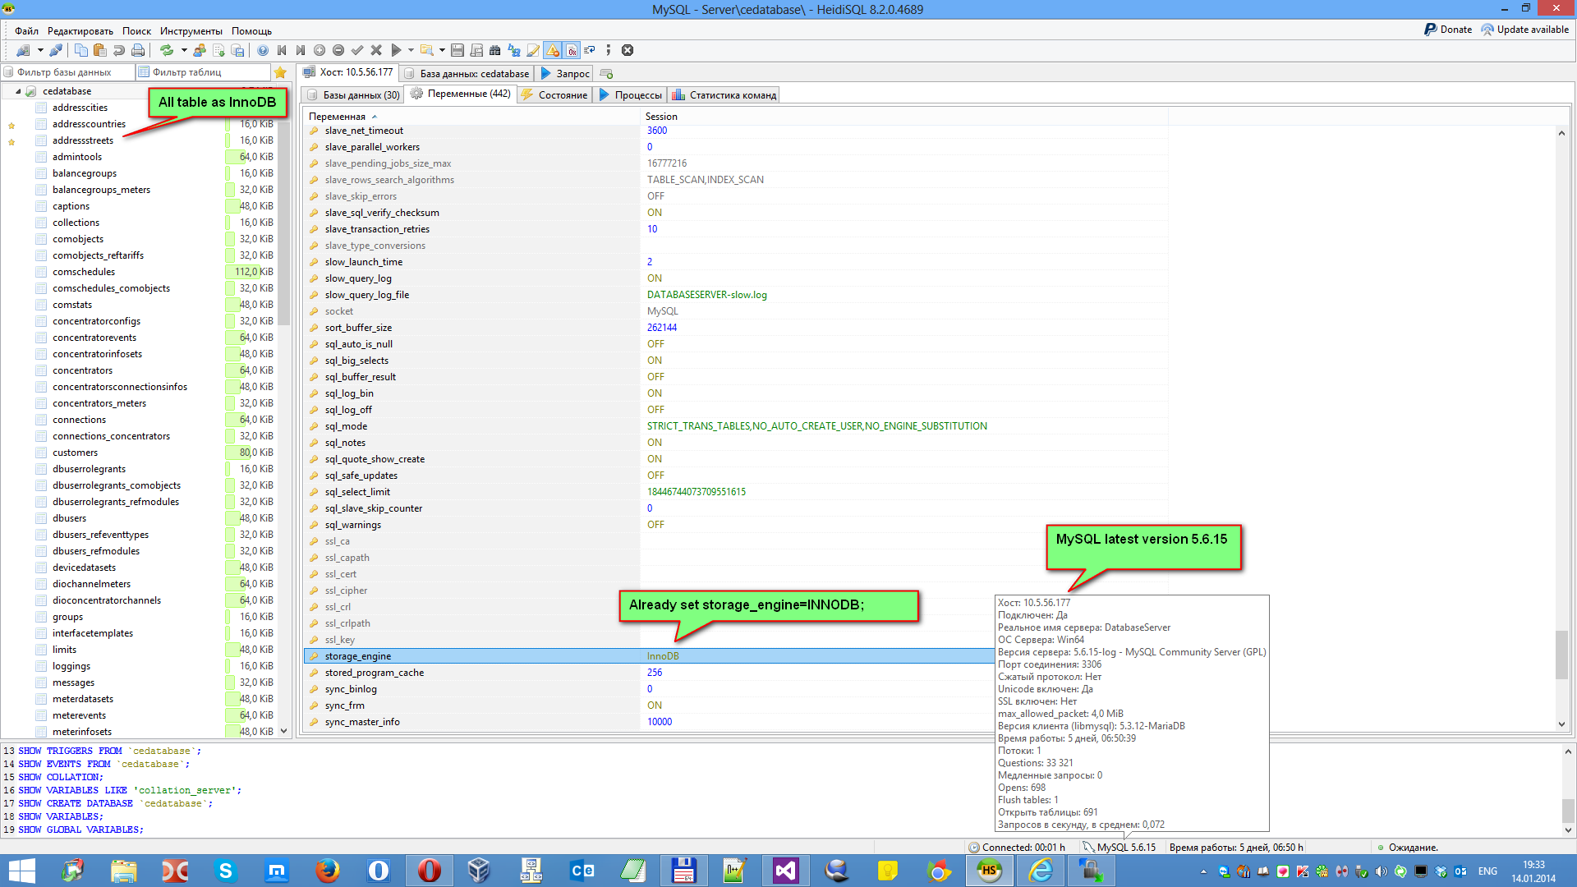Switch to Процессы tab
Image resolution: width=1577 pixels, height=887 pixels.
click(x=630, y=94)
